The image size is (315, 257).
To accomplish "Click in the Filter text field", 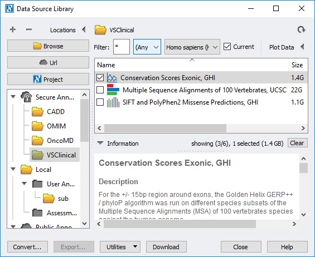I will tap(122, 47).
